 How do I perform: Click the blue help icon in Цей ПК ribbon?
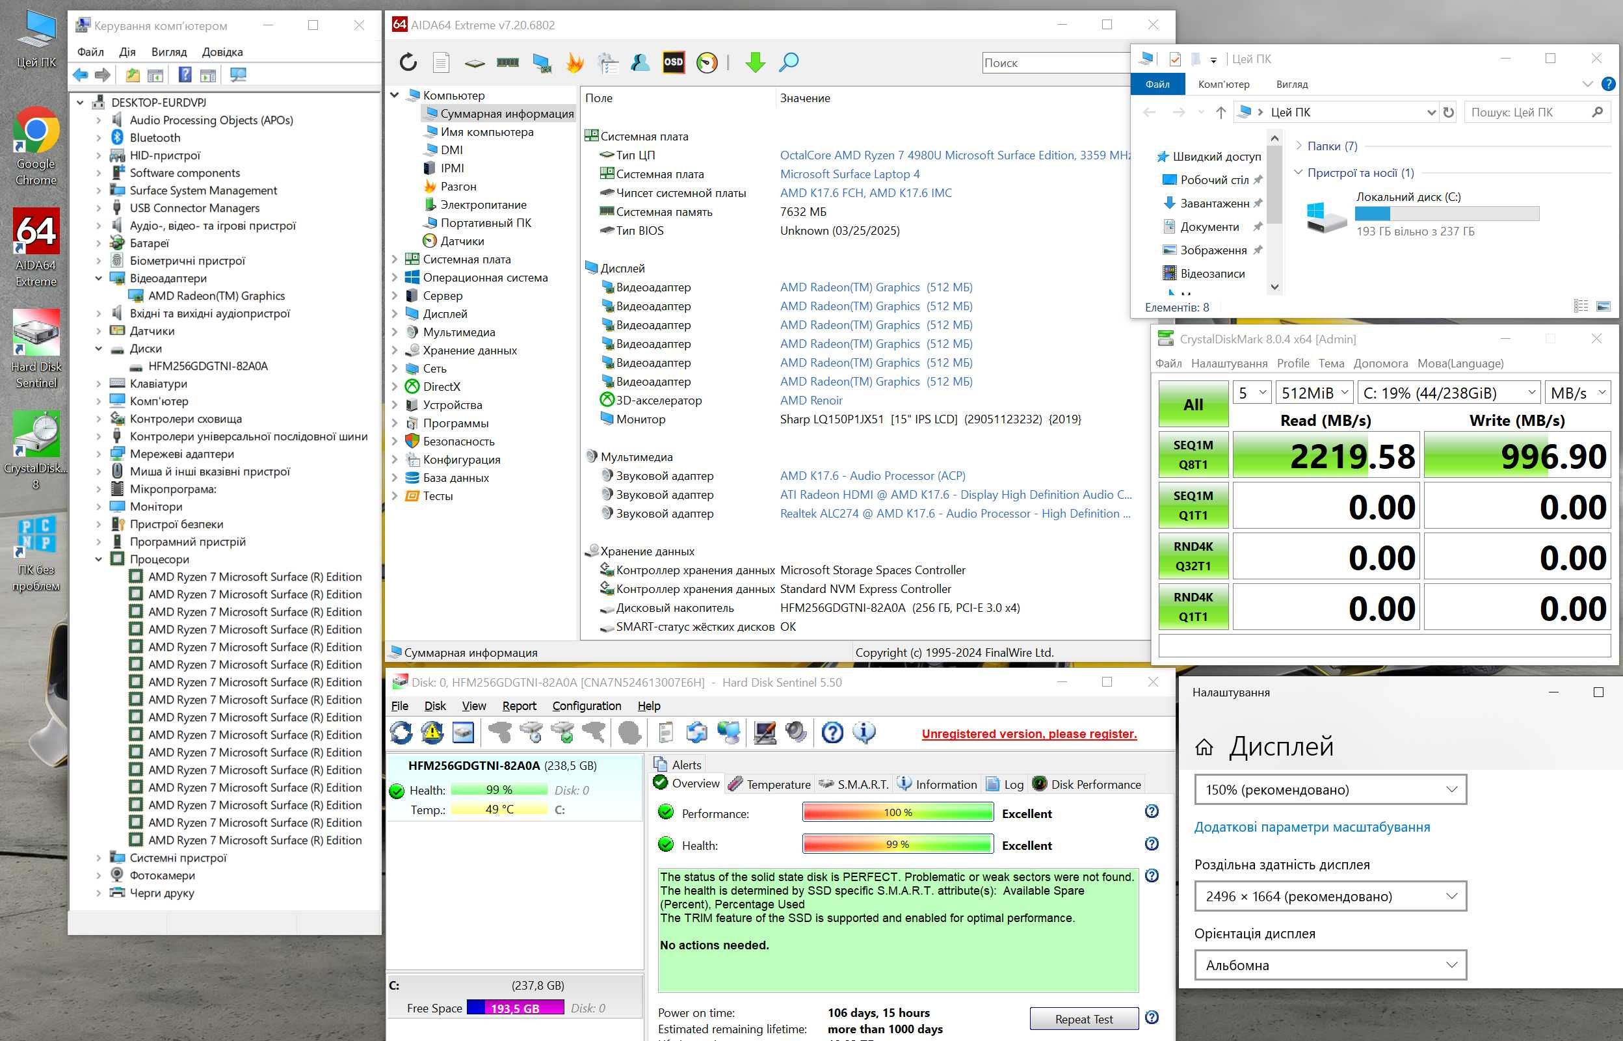[1608, 84]
